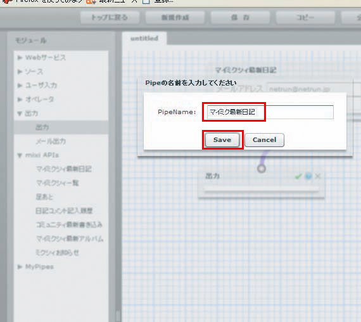Expand the ソース category arrow

pyautogui.click(x=20, y=72)
